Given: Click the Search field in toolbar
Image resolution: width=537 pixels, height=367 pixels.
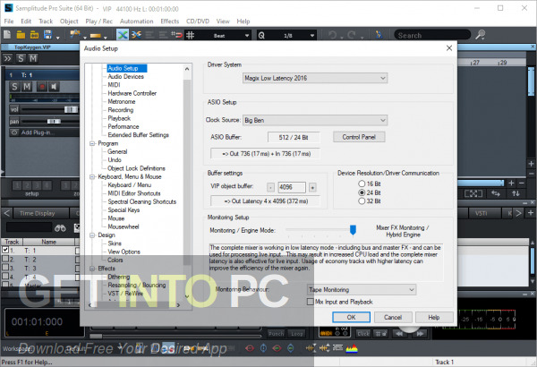Looking at the screenshot, I should pos(432,35).
